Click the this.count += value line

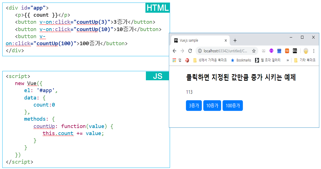73,133
